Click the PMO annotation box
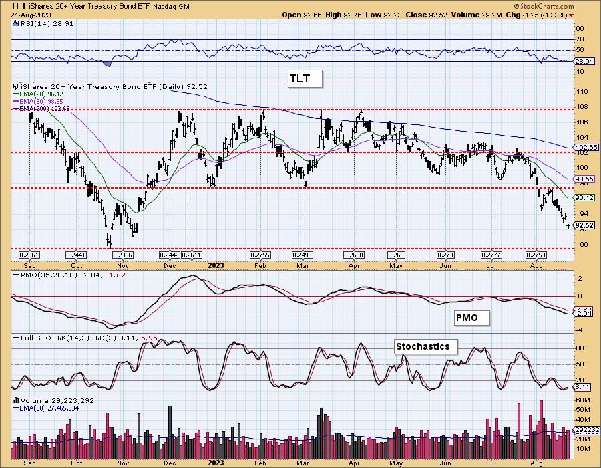The image size is (601, 468). pos(472,318)
